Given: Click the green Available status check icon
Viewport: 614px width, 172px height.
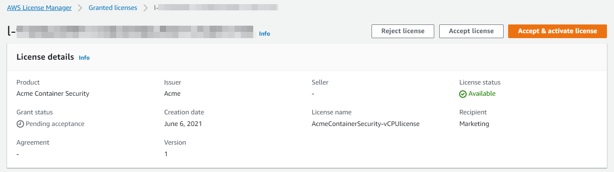Looking at the screenshot, I should [463, 94].
